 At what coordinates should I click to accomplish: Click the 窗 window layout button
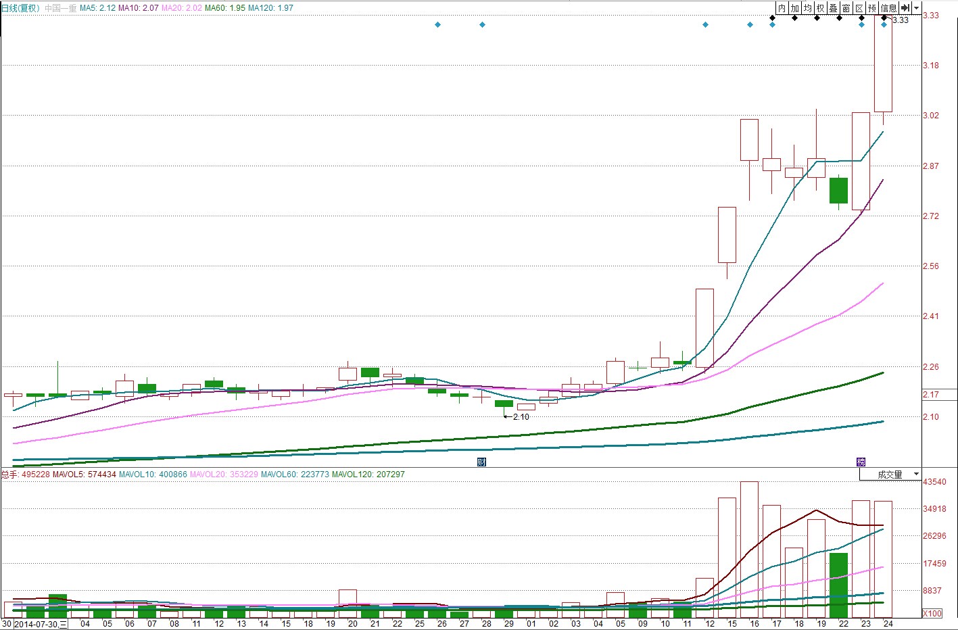(846, 8)
